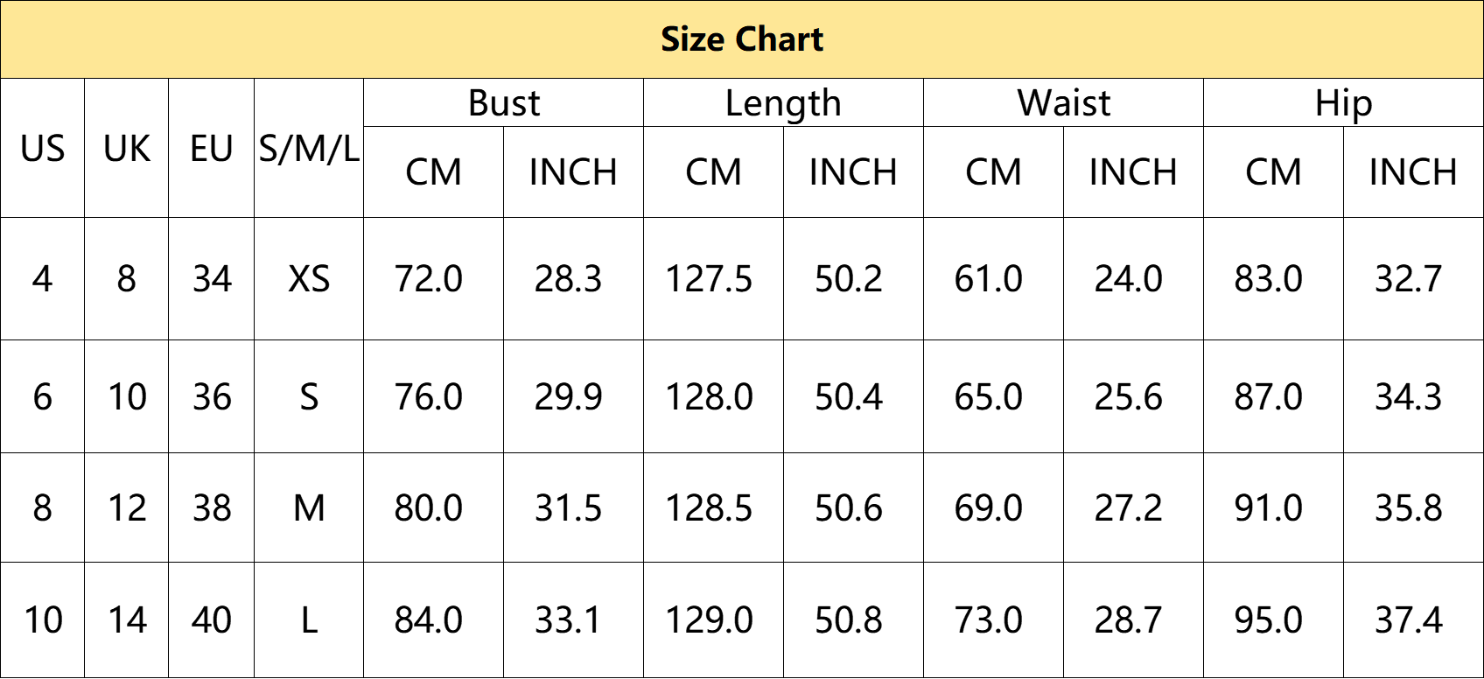Click the bust 72.0 cm cell
Screen dimensions: 1484x679
coord(433,279)
